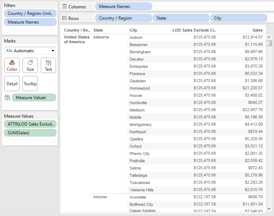Viewport: 274px width, 216px height.
Task: Click the Measure Names filter pill
Action: (x=30, y=22)
